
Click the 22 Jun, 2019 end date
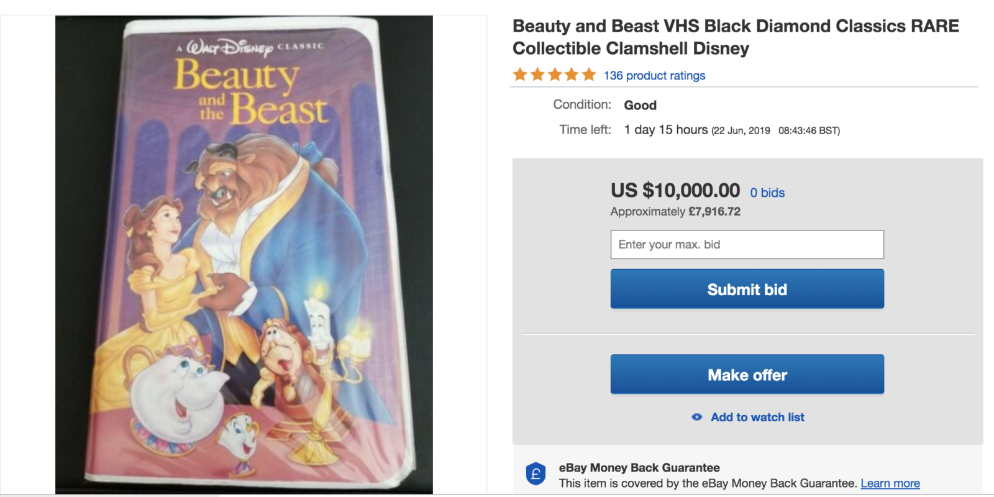point(741,130)
